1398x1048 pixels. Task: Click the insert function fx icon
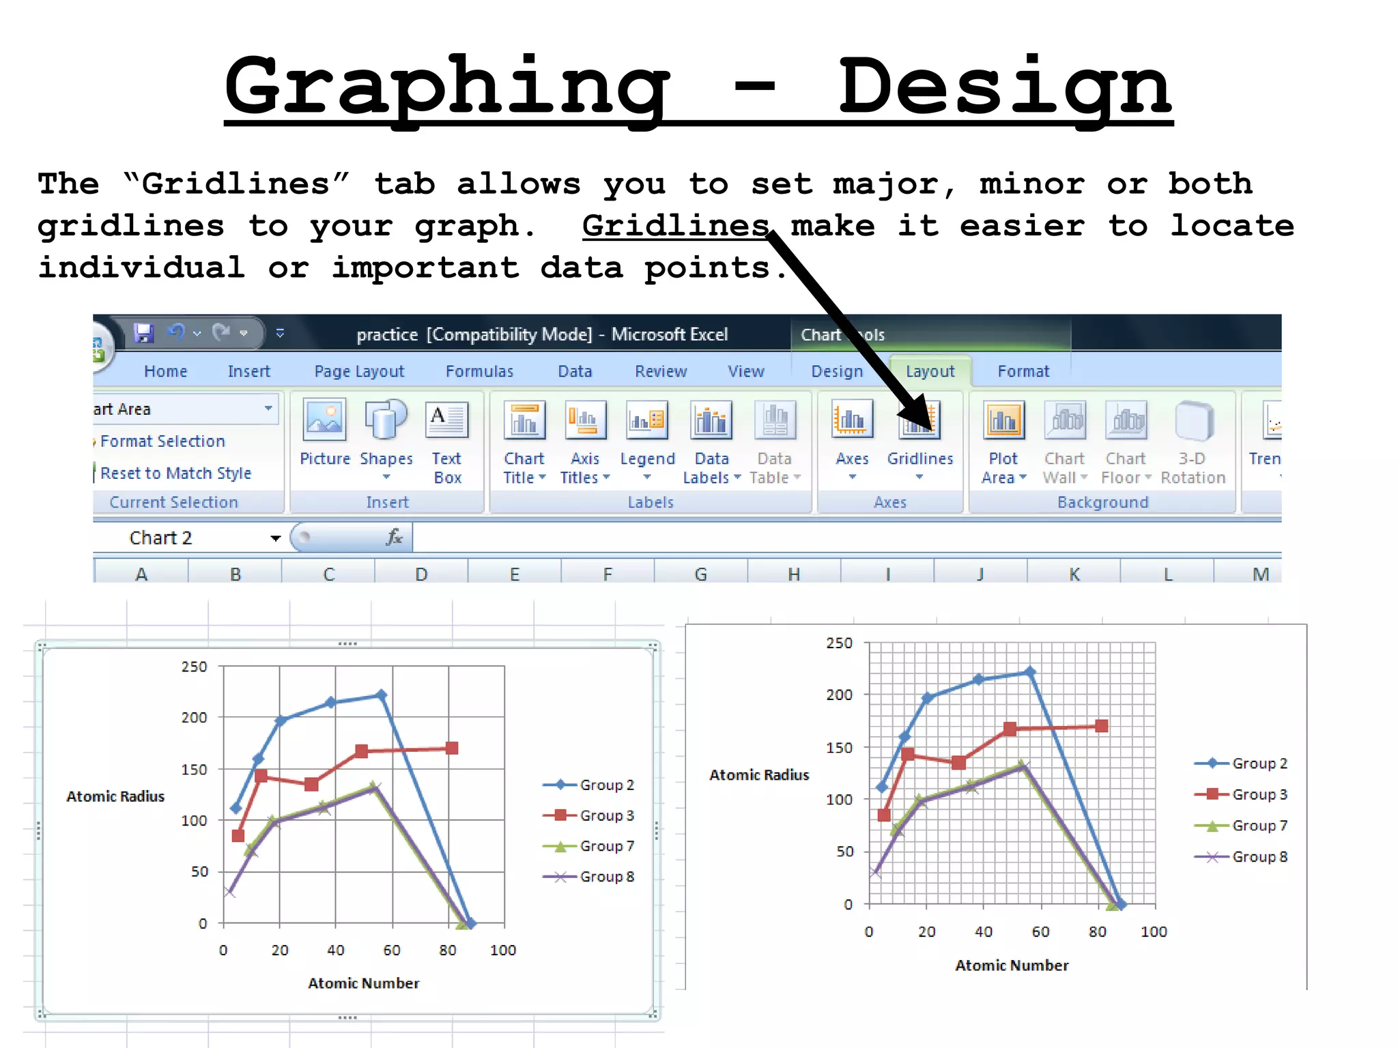(394, 538)
